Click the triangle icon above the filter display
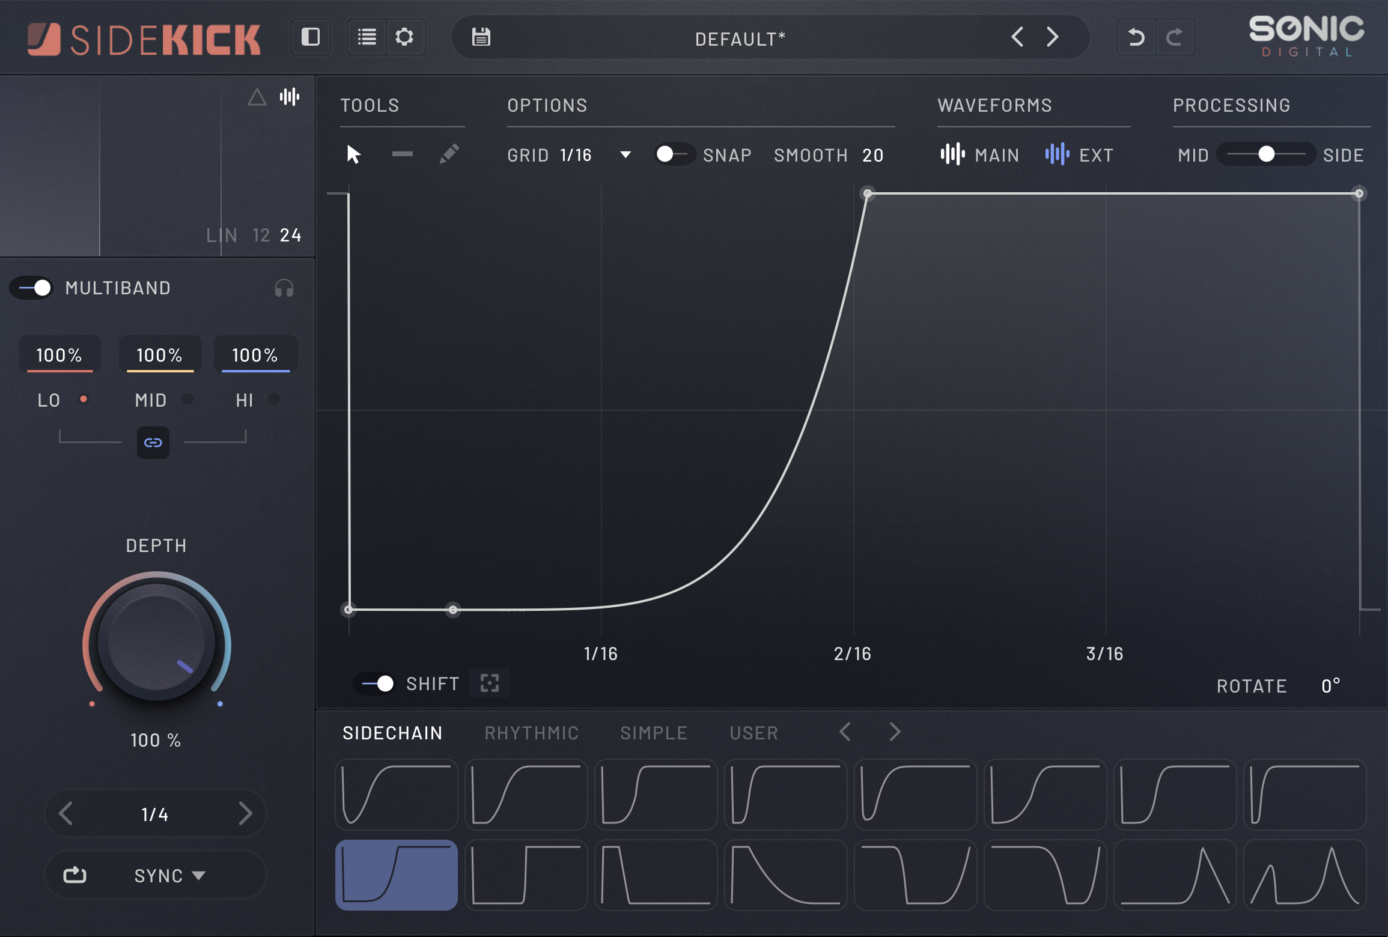Screen dimensions: 1388x937 coord(257,97)
